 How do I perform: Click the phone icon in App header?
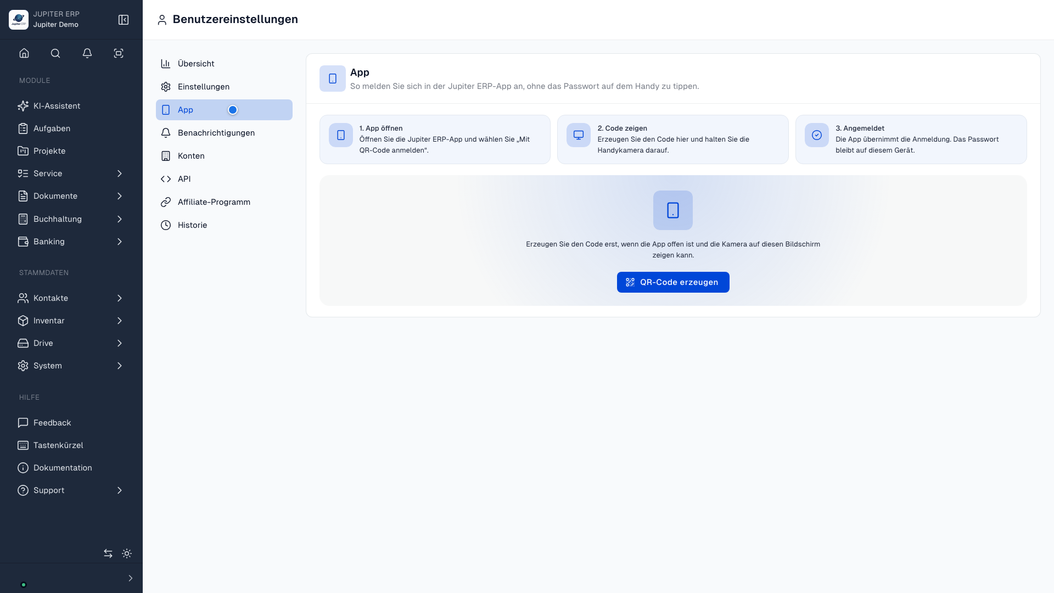[x=333, y=79]
